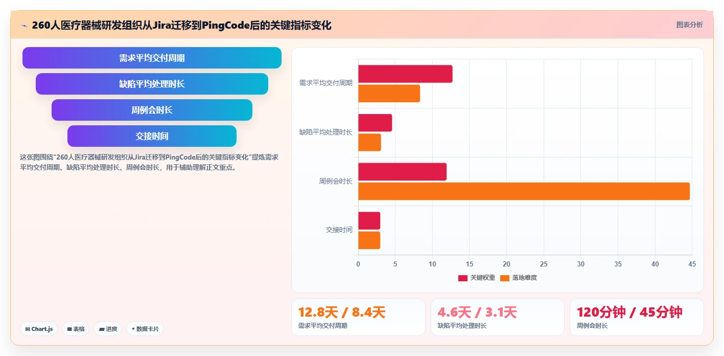The height and width of the screenshot is (356, 724).
Task: Click the lightning icon before the title
Action: [24, 26]
